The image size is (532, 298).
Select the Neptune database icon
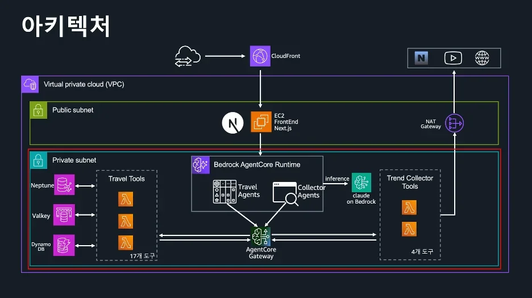click(x=64, y=185)
